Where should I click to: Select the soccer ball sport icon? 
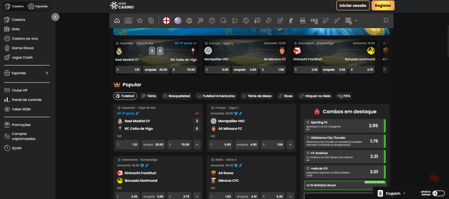[x=189, y=21]
